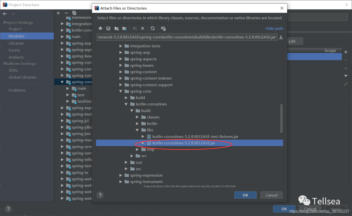Select spring-tx module in modules list
The width and height of the screenshot is (352, 216).
click(80, 173)
